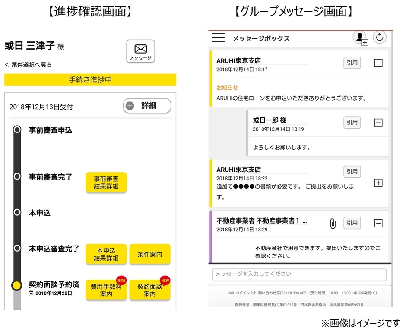This screenshot has height=334, width=406.
Task: Collapse the ARUHI東京支店 18:17 message
Action: (x=378, y=63)
